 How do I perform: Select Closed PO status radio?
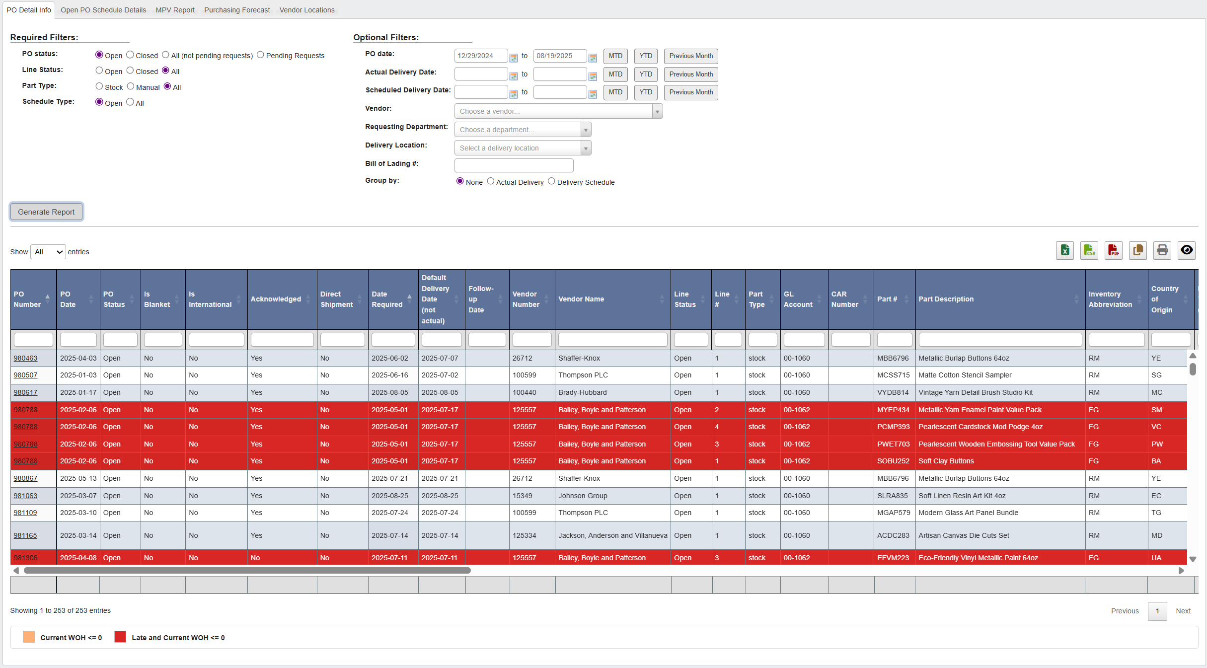(x=130, y=55)
